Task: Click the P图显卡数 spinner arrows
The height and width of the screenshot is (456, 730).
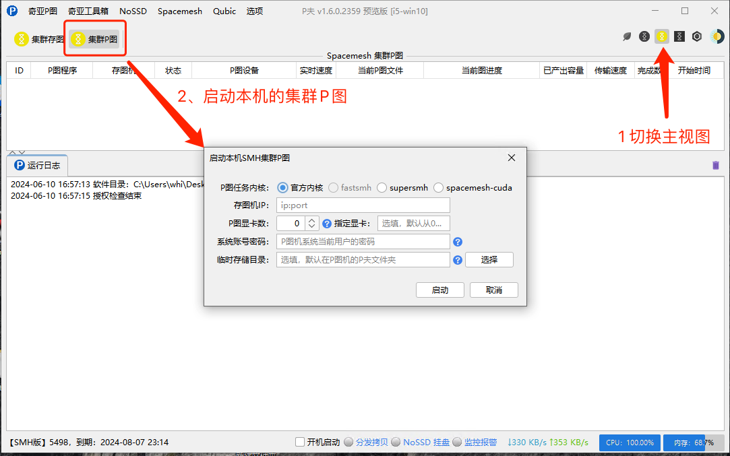Action: [311, 224]
